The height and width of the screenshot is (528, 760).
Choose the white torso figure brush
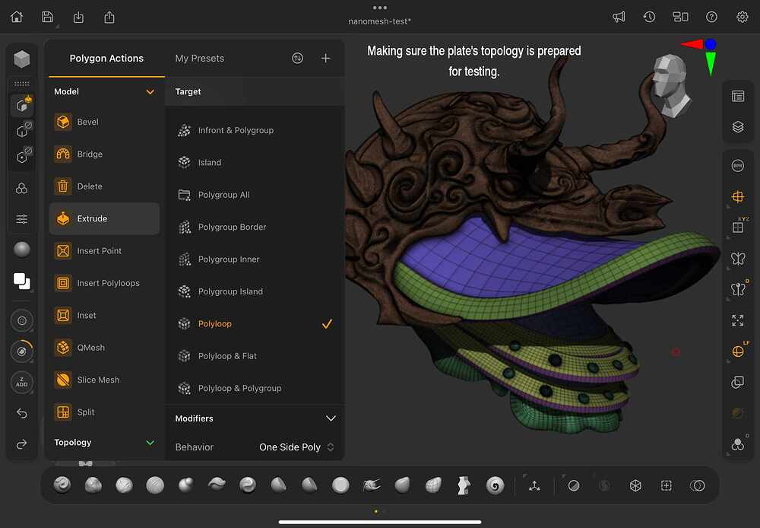tap(464, 485)
